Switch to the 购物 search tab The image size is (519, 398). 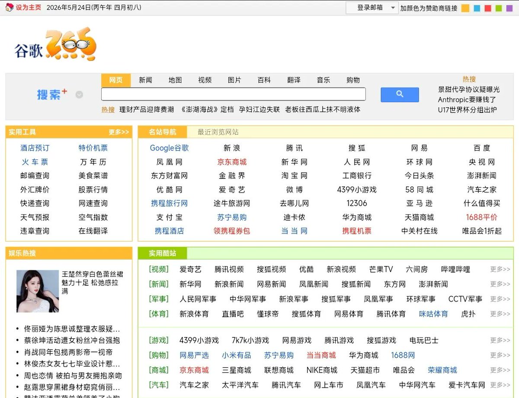pyautogui.click(x=353, y=80)
